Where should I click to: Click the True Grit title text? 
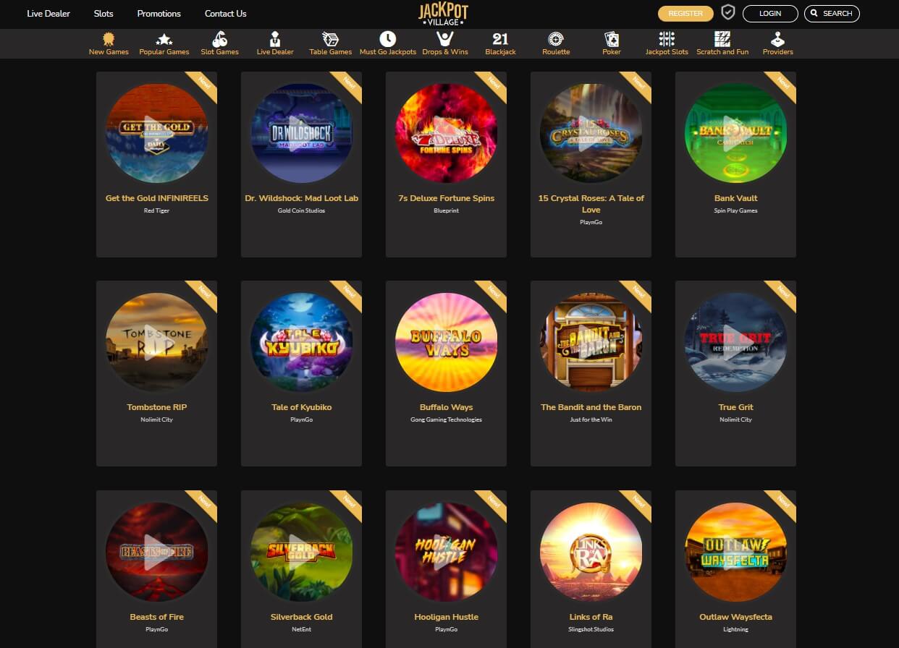click(x=735, y=407)
